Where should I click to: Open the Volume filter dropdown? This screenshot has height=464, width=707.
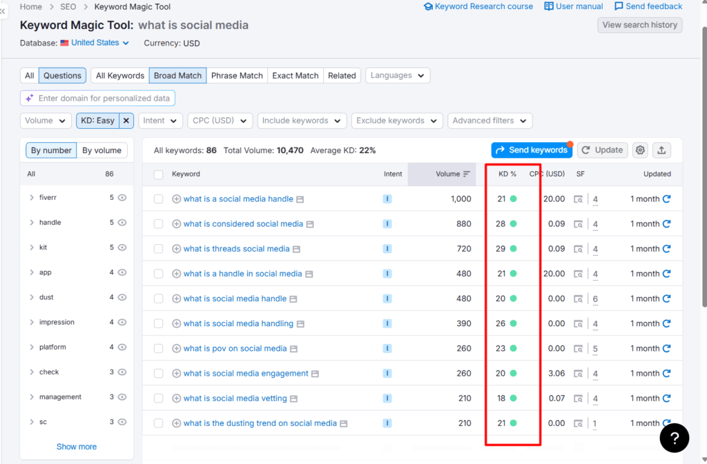[46, 121]
